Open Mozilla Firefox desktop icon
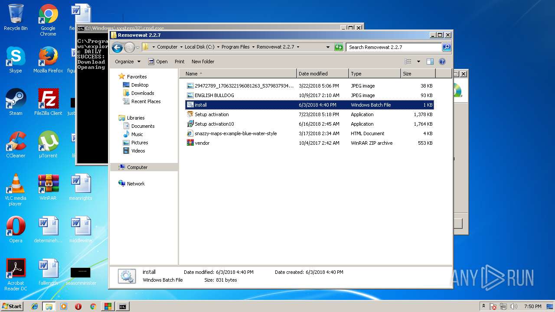Screen dimensions: 555x312 48,60
